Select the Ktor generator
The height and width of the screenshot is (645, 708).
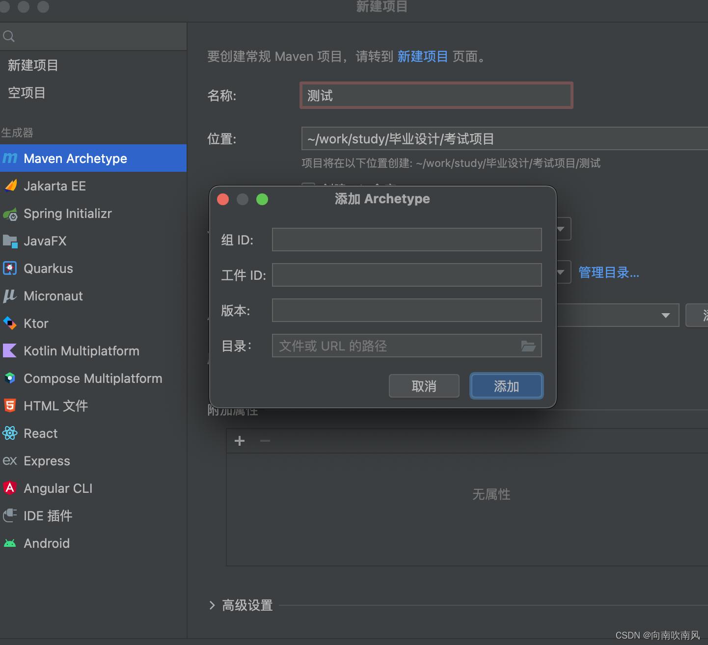[x=35, y=323]
